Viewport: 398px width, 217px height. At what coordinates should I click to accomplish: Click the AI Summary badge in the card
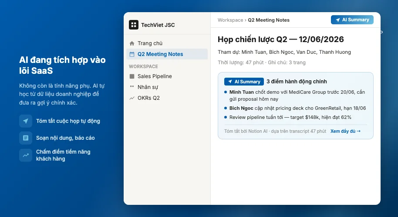[244, 82]
